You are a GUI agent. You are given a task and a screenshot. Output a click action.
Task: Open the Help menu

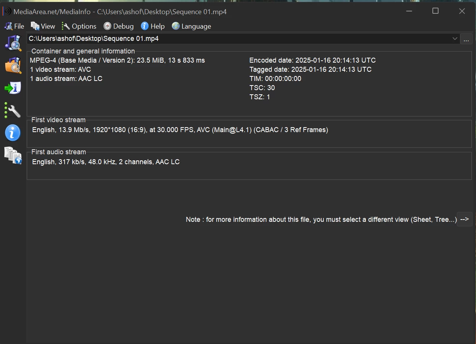(x=153, y=26)
